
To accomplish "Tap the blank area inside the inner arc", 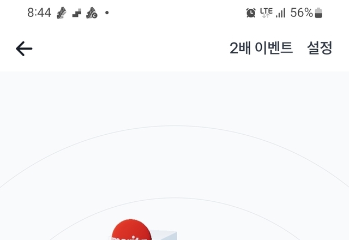I will pos(222,223).
